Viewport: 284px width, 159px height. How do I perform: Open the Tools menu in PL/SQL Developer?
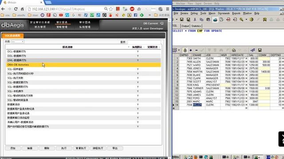click(x=203, y=13)
